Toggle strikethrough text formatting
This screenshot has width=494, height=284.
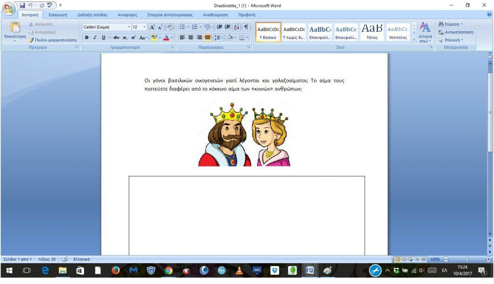[x=116, y=38]
